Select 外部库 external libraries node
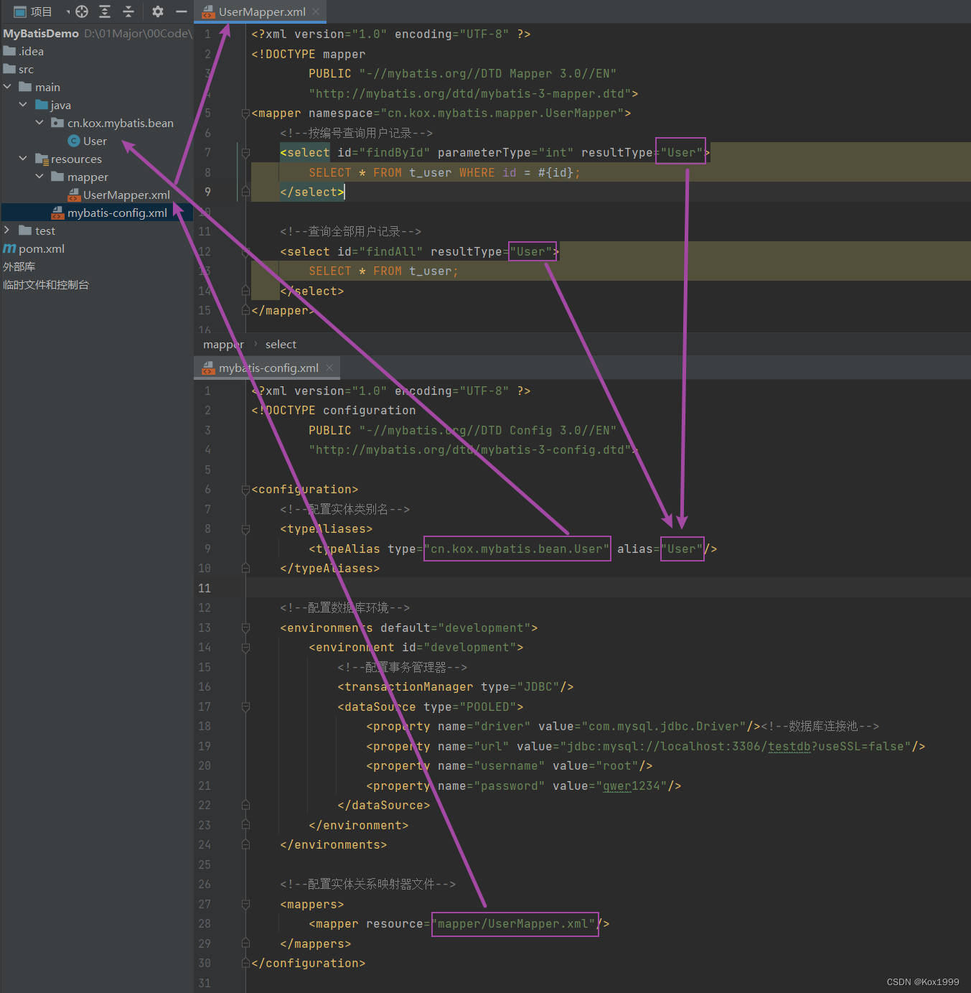971x993 pixels. click(x=19, y=266)
